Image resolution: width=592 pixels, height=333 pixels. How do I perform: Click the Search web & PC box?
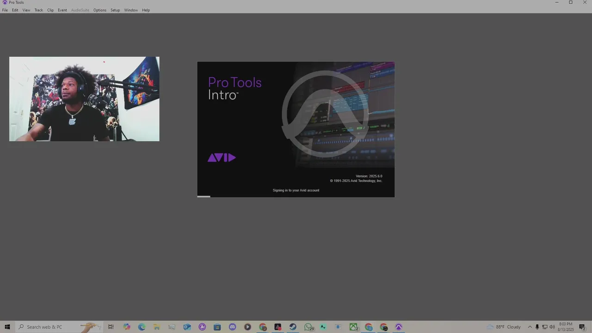click(x=59, y=327)
